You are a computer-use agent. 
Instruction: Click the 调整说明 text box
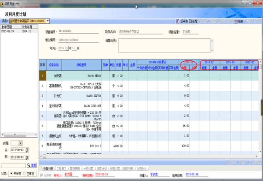click(164, 45)
